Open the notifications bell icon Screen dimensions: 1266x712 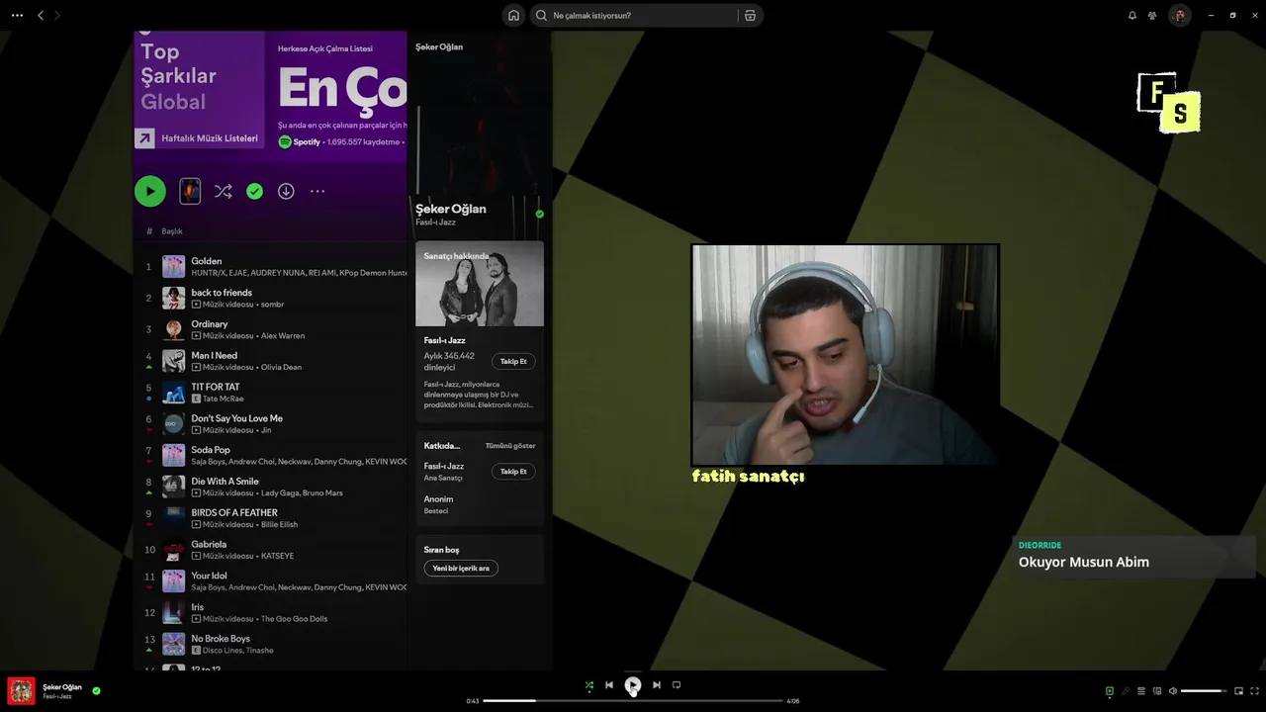tap(1132, 15)
